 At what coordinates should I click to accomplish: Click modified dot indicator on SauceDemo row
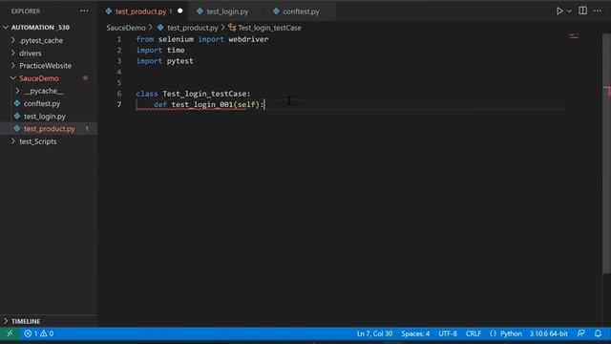click(85, 78)
